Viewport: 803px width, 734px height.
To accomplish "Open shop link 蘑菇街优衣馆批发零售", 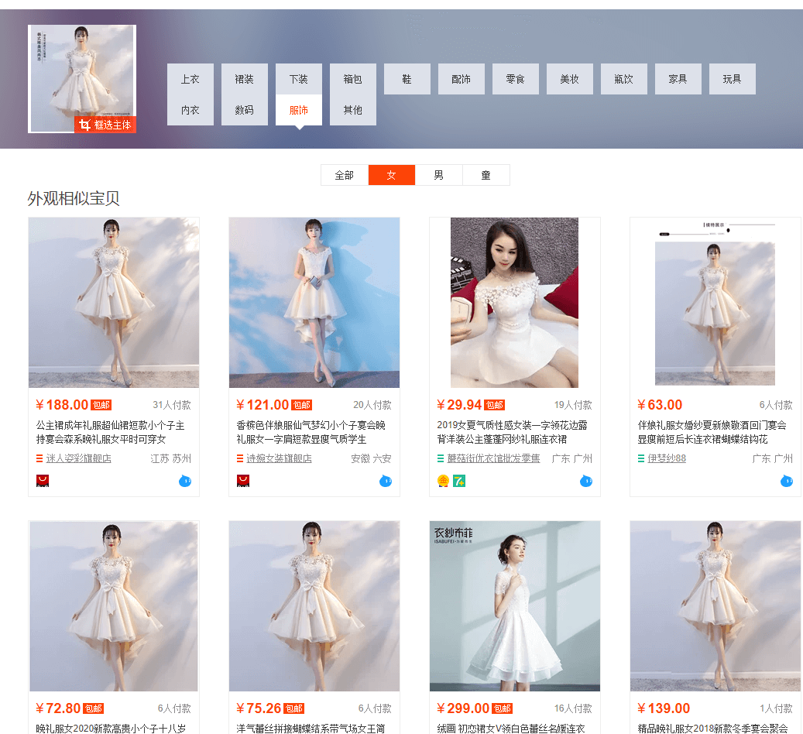I will point(494,458).
